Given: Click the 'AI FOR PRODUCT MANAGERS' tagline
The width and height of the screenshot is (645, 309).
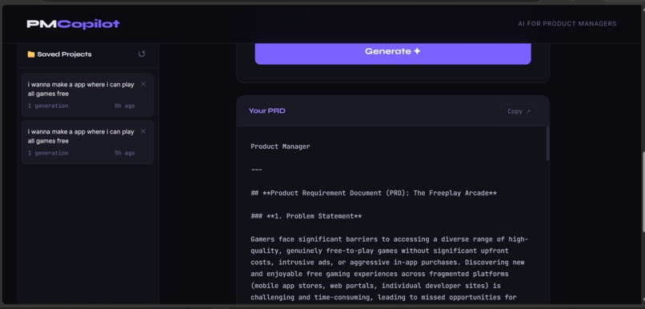Looking at the screenshot, I should click(567, 24).
